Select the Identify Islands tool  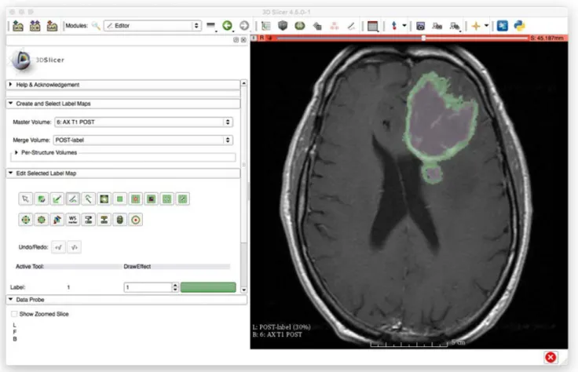tap(136, 199)
